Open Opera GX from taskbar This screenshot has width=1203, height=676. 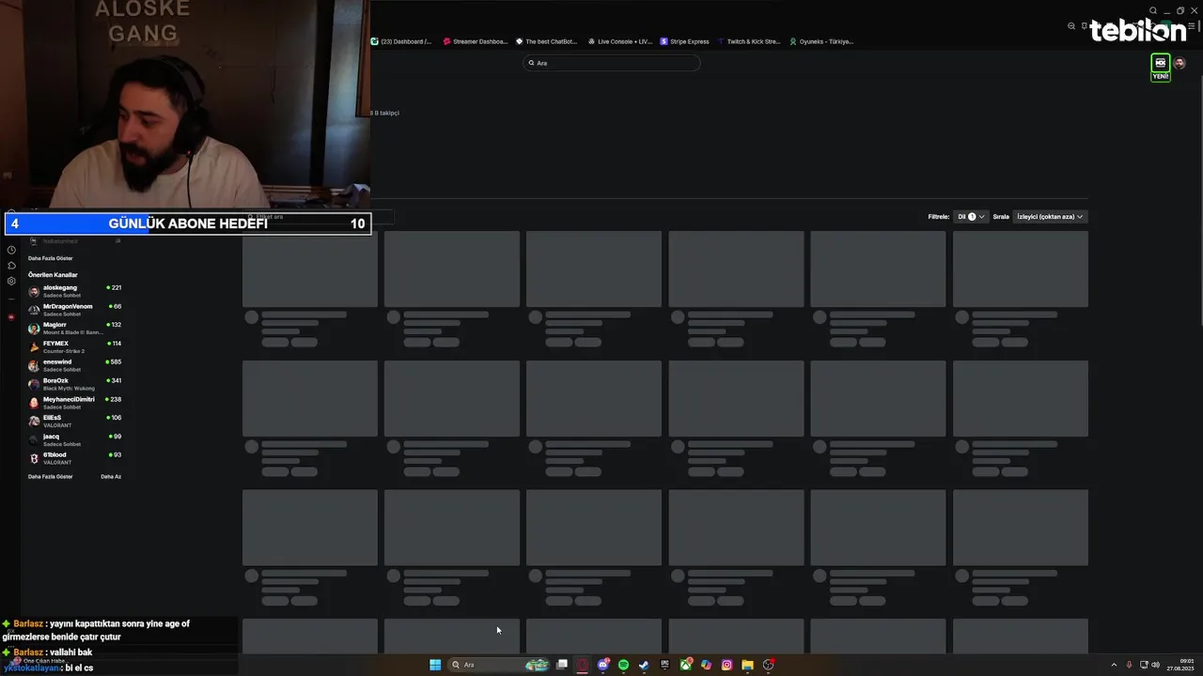tap(583, 665)
